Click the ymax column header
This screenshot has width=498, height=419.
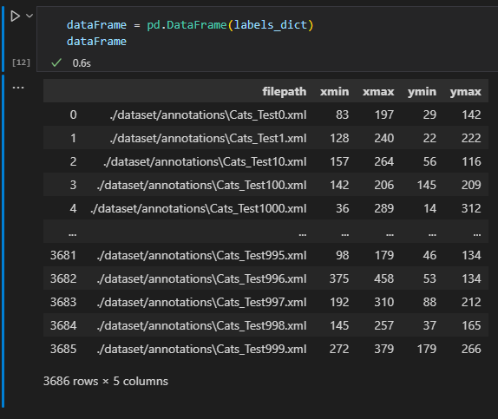[465, 91]
